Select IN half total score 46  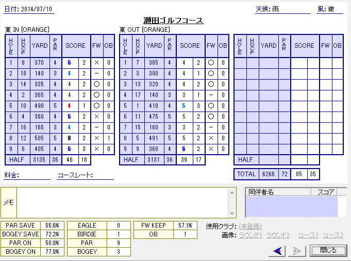pos(70,160)
